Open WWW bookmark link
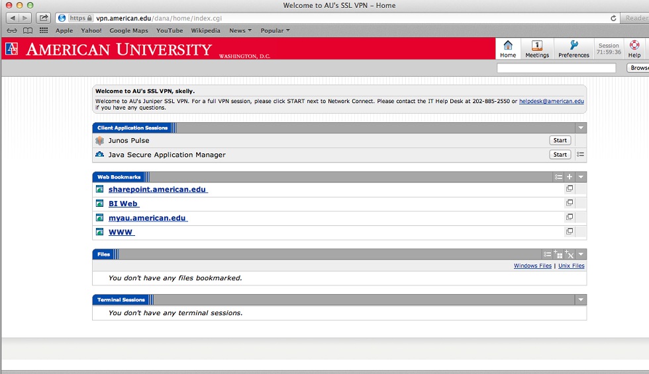649x374 pixels. (121, 232)
